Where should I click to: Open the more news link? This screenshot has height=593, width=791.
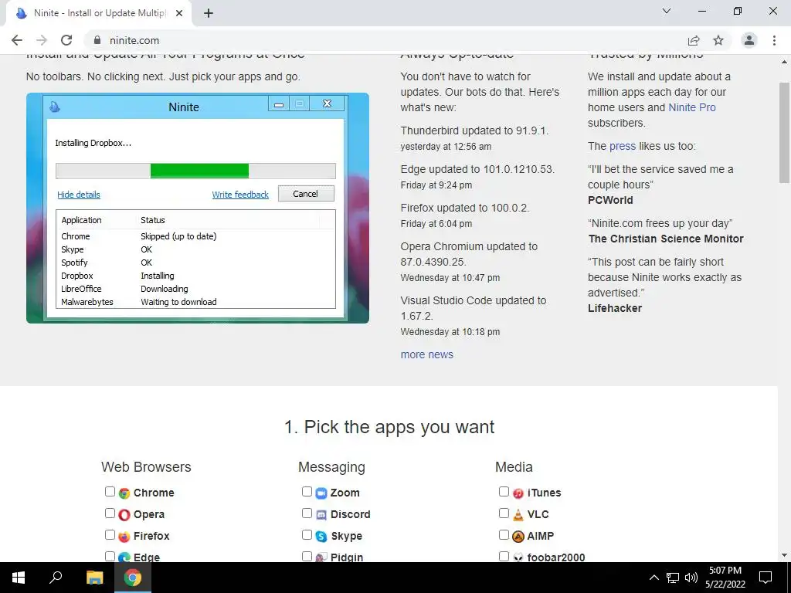click(426, 354)
